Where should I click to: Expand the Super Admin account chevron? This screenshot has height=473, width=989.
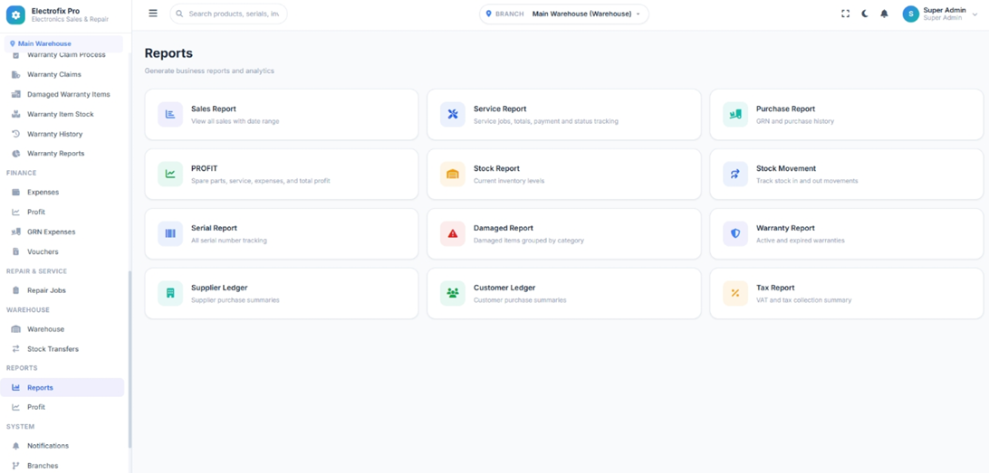[975, 14]
